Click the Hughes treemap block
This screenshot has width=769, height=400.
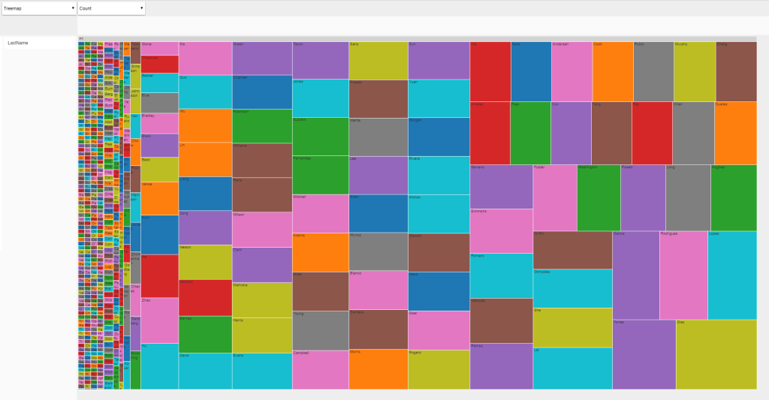(x=733, y=197)
